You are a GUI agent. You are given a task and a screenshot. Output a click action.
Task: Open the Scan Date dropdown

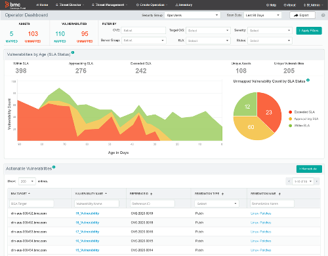point(262,15)
